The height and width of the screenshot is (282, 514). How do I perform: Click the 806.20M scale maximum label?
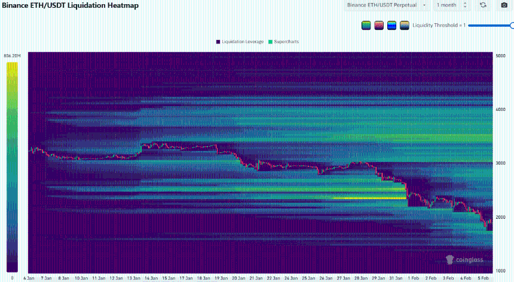coord(12,56)
